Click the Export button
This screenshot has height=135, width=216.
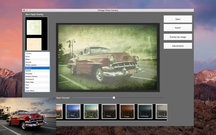tap(178, 28)
